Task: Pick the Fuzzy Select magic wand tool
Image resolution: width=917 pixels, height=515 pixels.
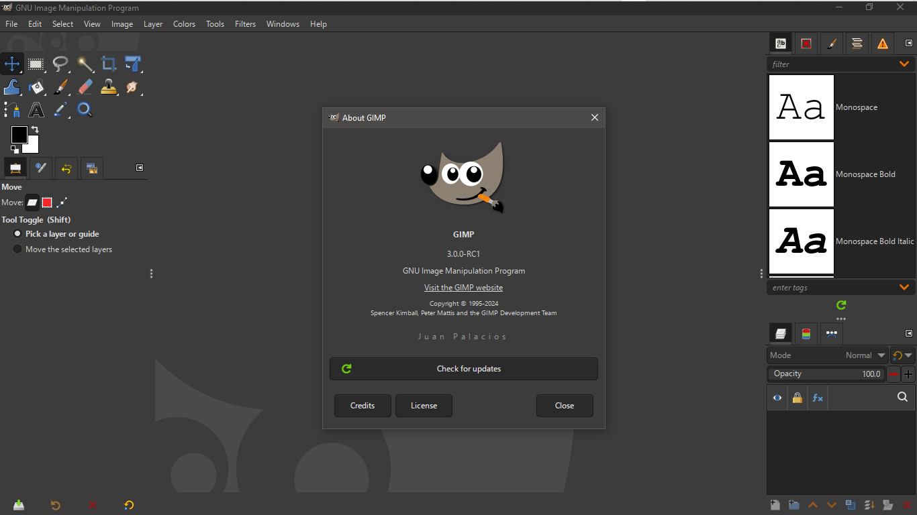Action: (x=85, y=64)
